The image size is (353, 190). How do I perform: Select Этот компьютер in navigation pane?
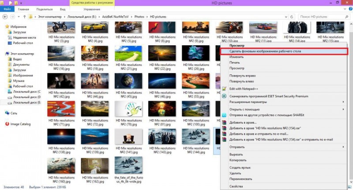tap(22, 54)
